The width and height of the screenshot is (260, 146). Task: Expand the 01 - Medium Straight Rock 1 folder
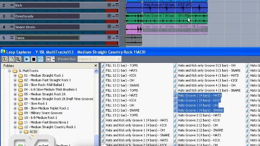pyautogui.click(x=15, y=75)
